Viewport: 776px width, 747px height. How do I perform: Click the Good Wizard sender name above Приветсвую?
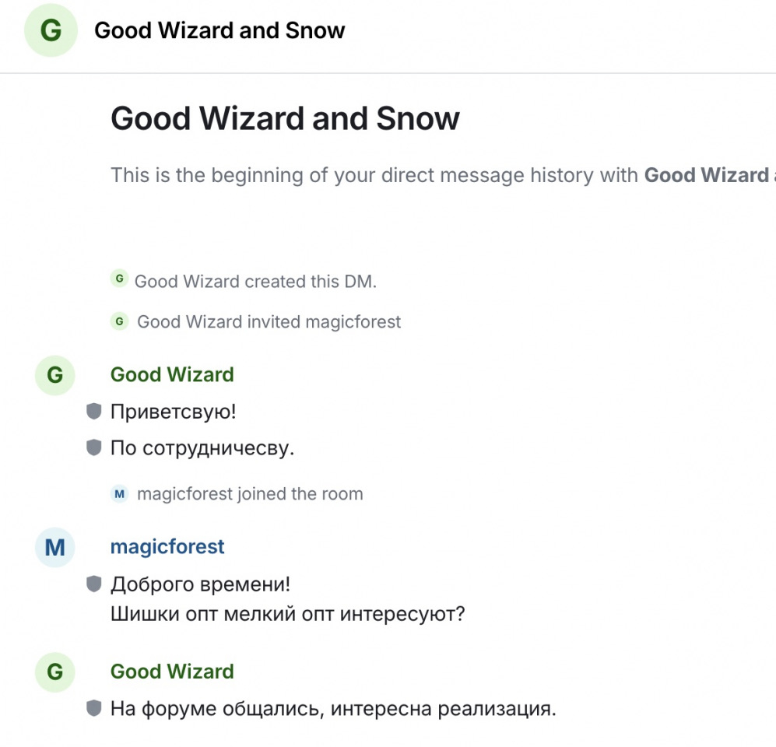tap(172, 374)
